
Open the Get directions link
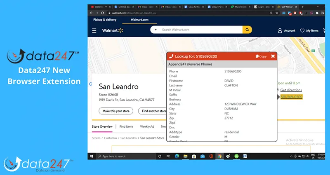coord(291,90)
